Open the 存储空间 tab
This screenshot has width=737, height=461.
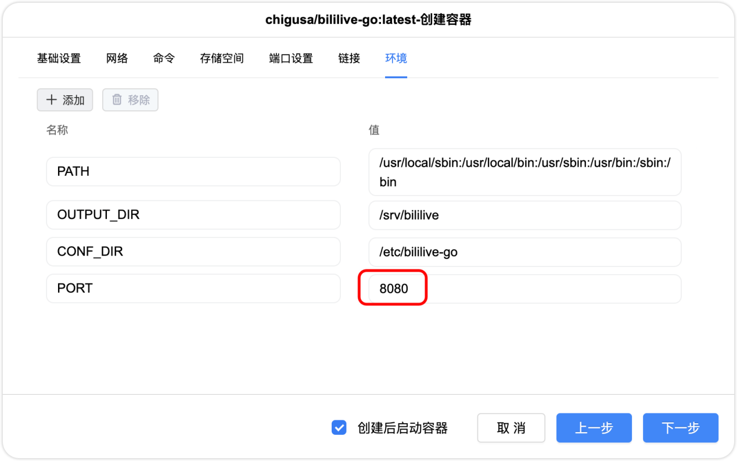(x=221, y=58)
